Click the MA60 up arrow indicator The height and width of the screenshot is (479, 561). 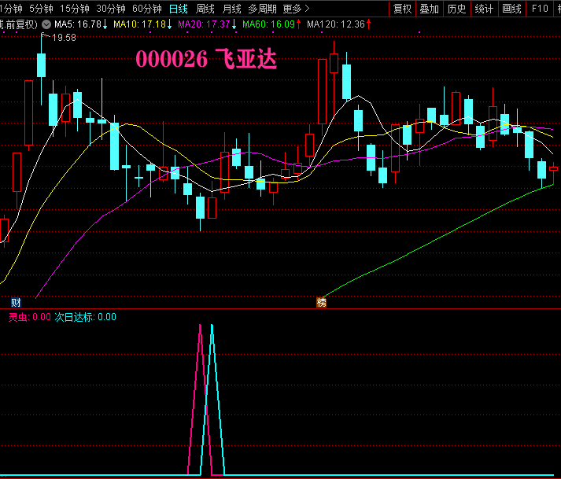pyautogui.click(x=298, y=24)
